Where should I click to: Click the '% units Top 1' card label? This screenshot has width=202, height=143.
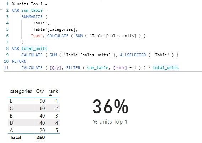click(x=110, y=122)
